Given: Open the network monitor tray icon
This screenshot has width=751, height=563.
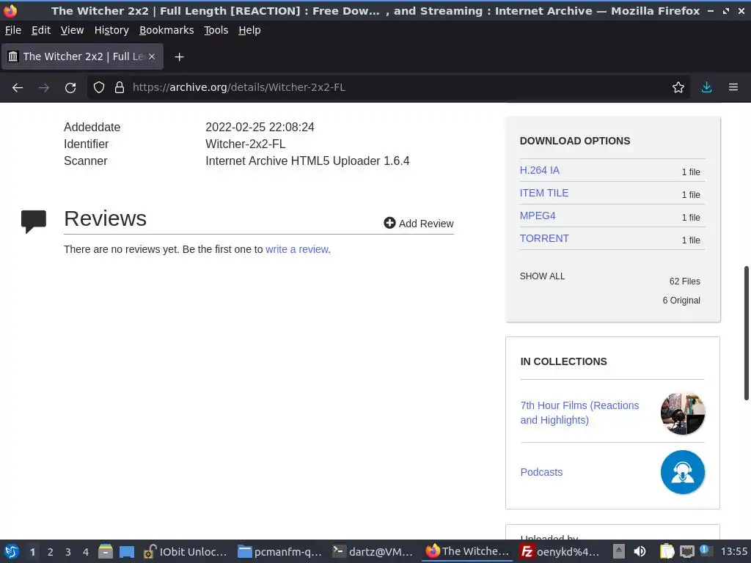Looking at the screenshot, I should click(686, 551).
